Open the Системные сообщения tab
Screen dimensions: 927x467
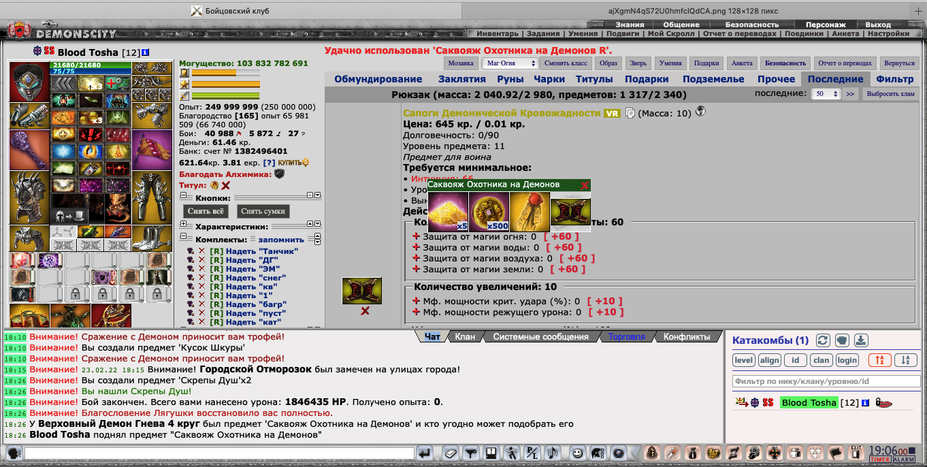(x=542, y=336)
